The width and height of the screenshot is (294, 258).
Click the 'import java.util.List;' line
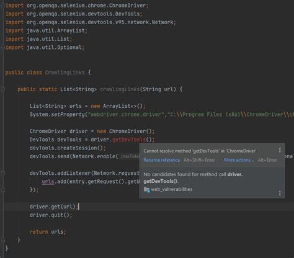pyautogui.click(x=38, y=39)
